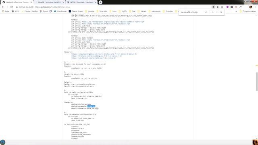This screenshot has width=258, height=145.
Task: Open the ClearBrowser bookmark
Action: [60, 11]
